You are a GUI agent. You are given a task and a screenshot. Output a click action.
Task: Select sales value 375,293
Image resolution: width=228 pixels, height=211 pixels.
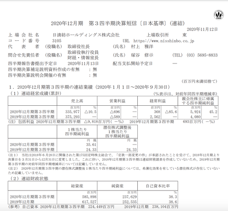pos(72,117)
